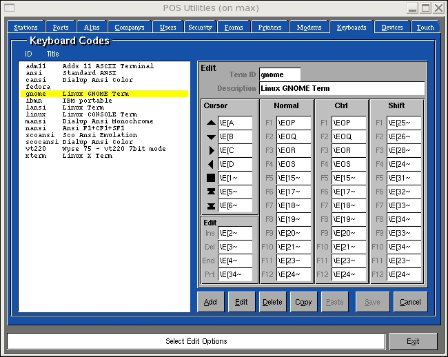Click the Normal F9 code field \E[20~
The width and height of the screenshot is (448, 357).
pos(294,233)
